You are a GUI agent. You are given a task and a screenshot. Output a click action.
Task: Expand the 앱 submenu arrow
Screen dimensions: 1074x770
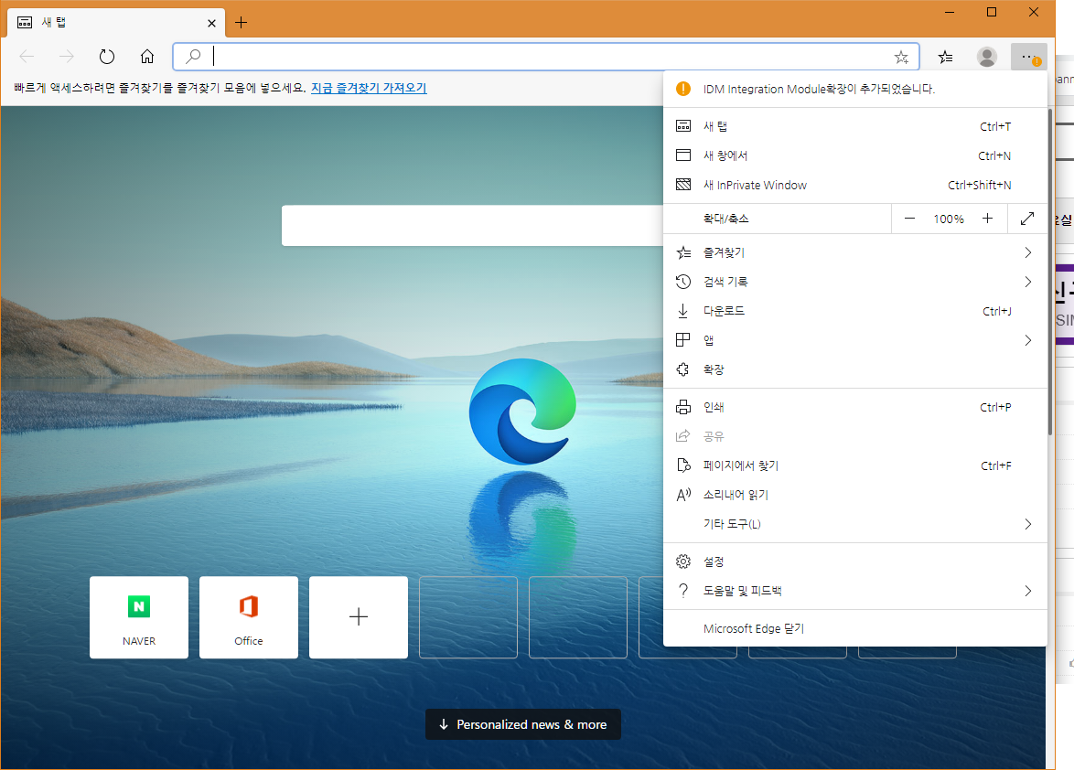tap(1028, 340)
